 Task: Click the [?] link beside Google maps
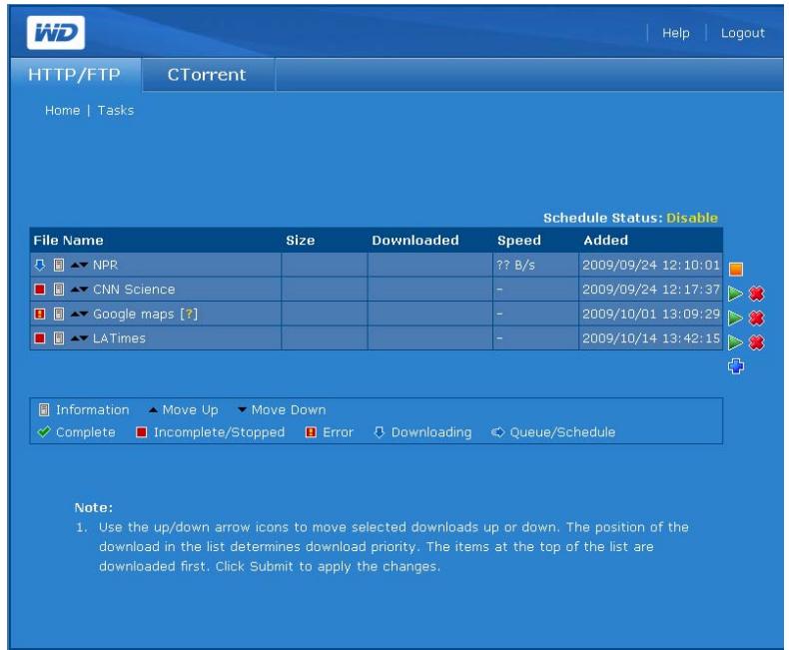pyautogui.click(x=189, y=314)
